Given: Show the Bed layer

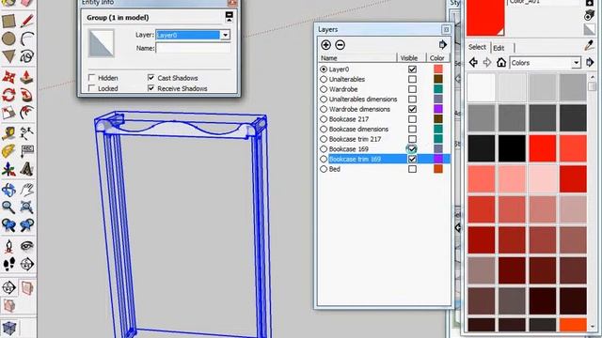Looking at the screenshot, I should click(x=412, y=169).
